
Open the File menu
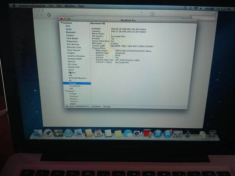51,6
